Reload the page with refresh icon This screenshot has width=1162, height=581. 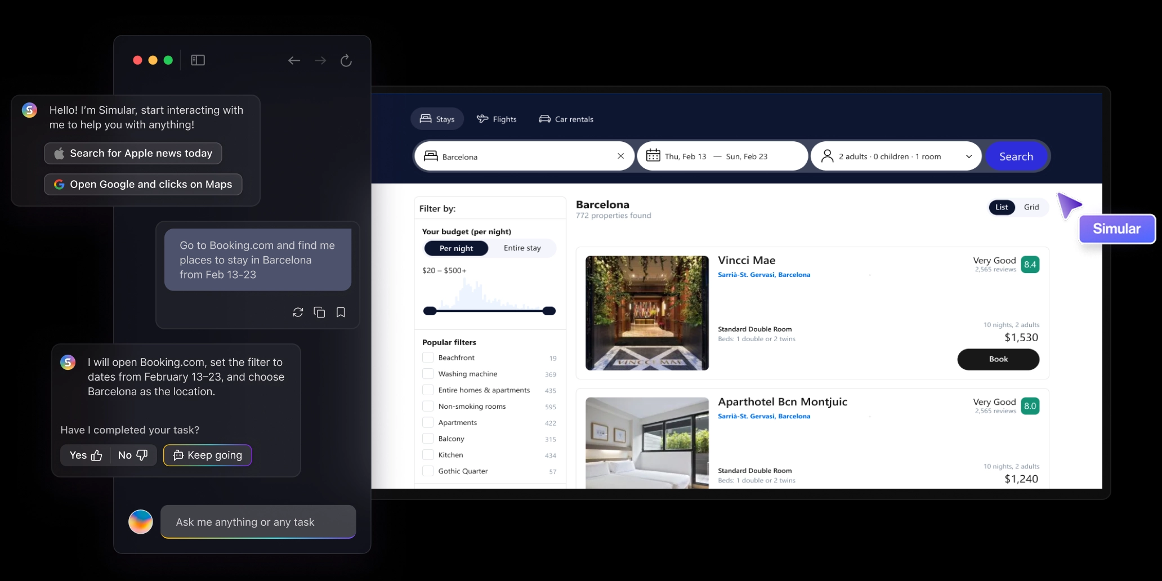[x=346, y=60]
